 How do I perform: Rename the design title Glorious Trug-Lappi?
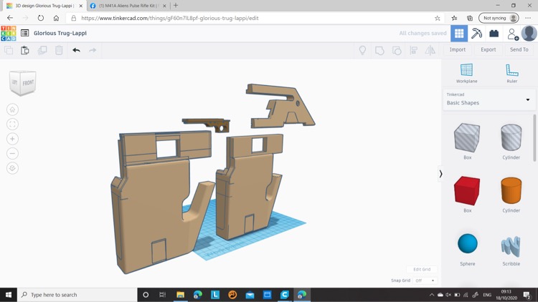tap(60, 33)
